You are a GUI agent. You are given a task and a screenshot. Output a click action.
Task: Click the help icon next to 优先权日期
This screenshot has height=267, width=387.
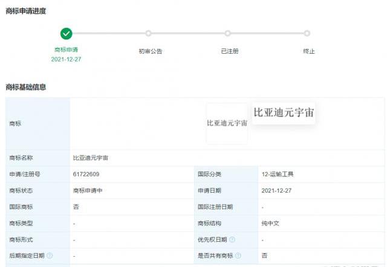[x=232, y=239]
